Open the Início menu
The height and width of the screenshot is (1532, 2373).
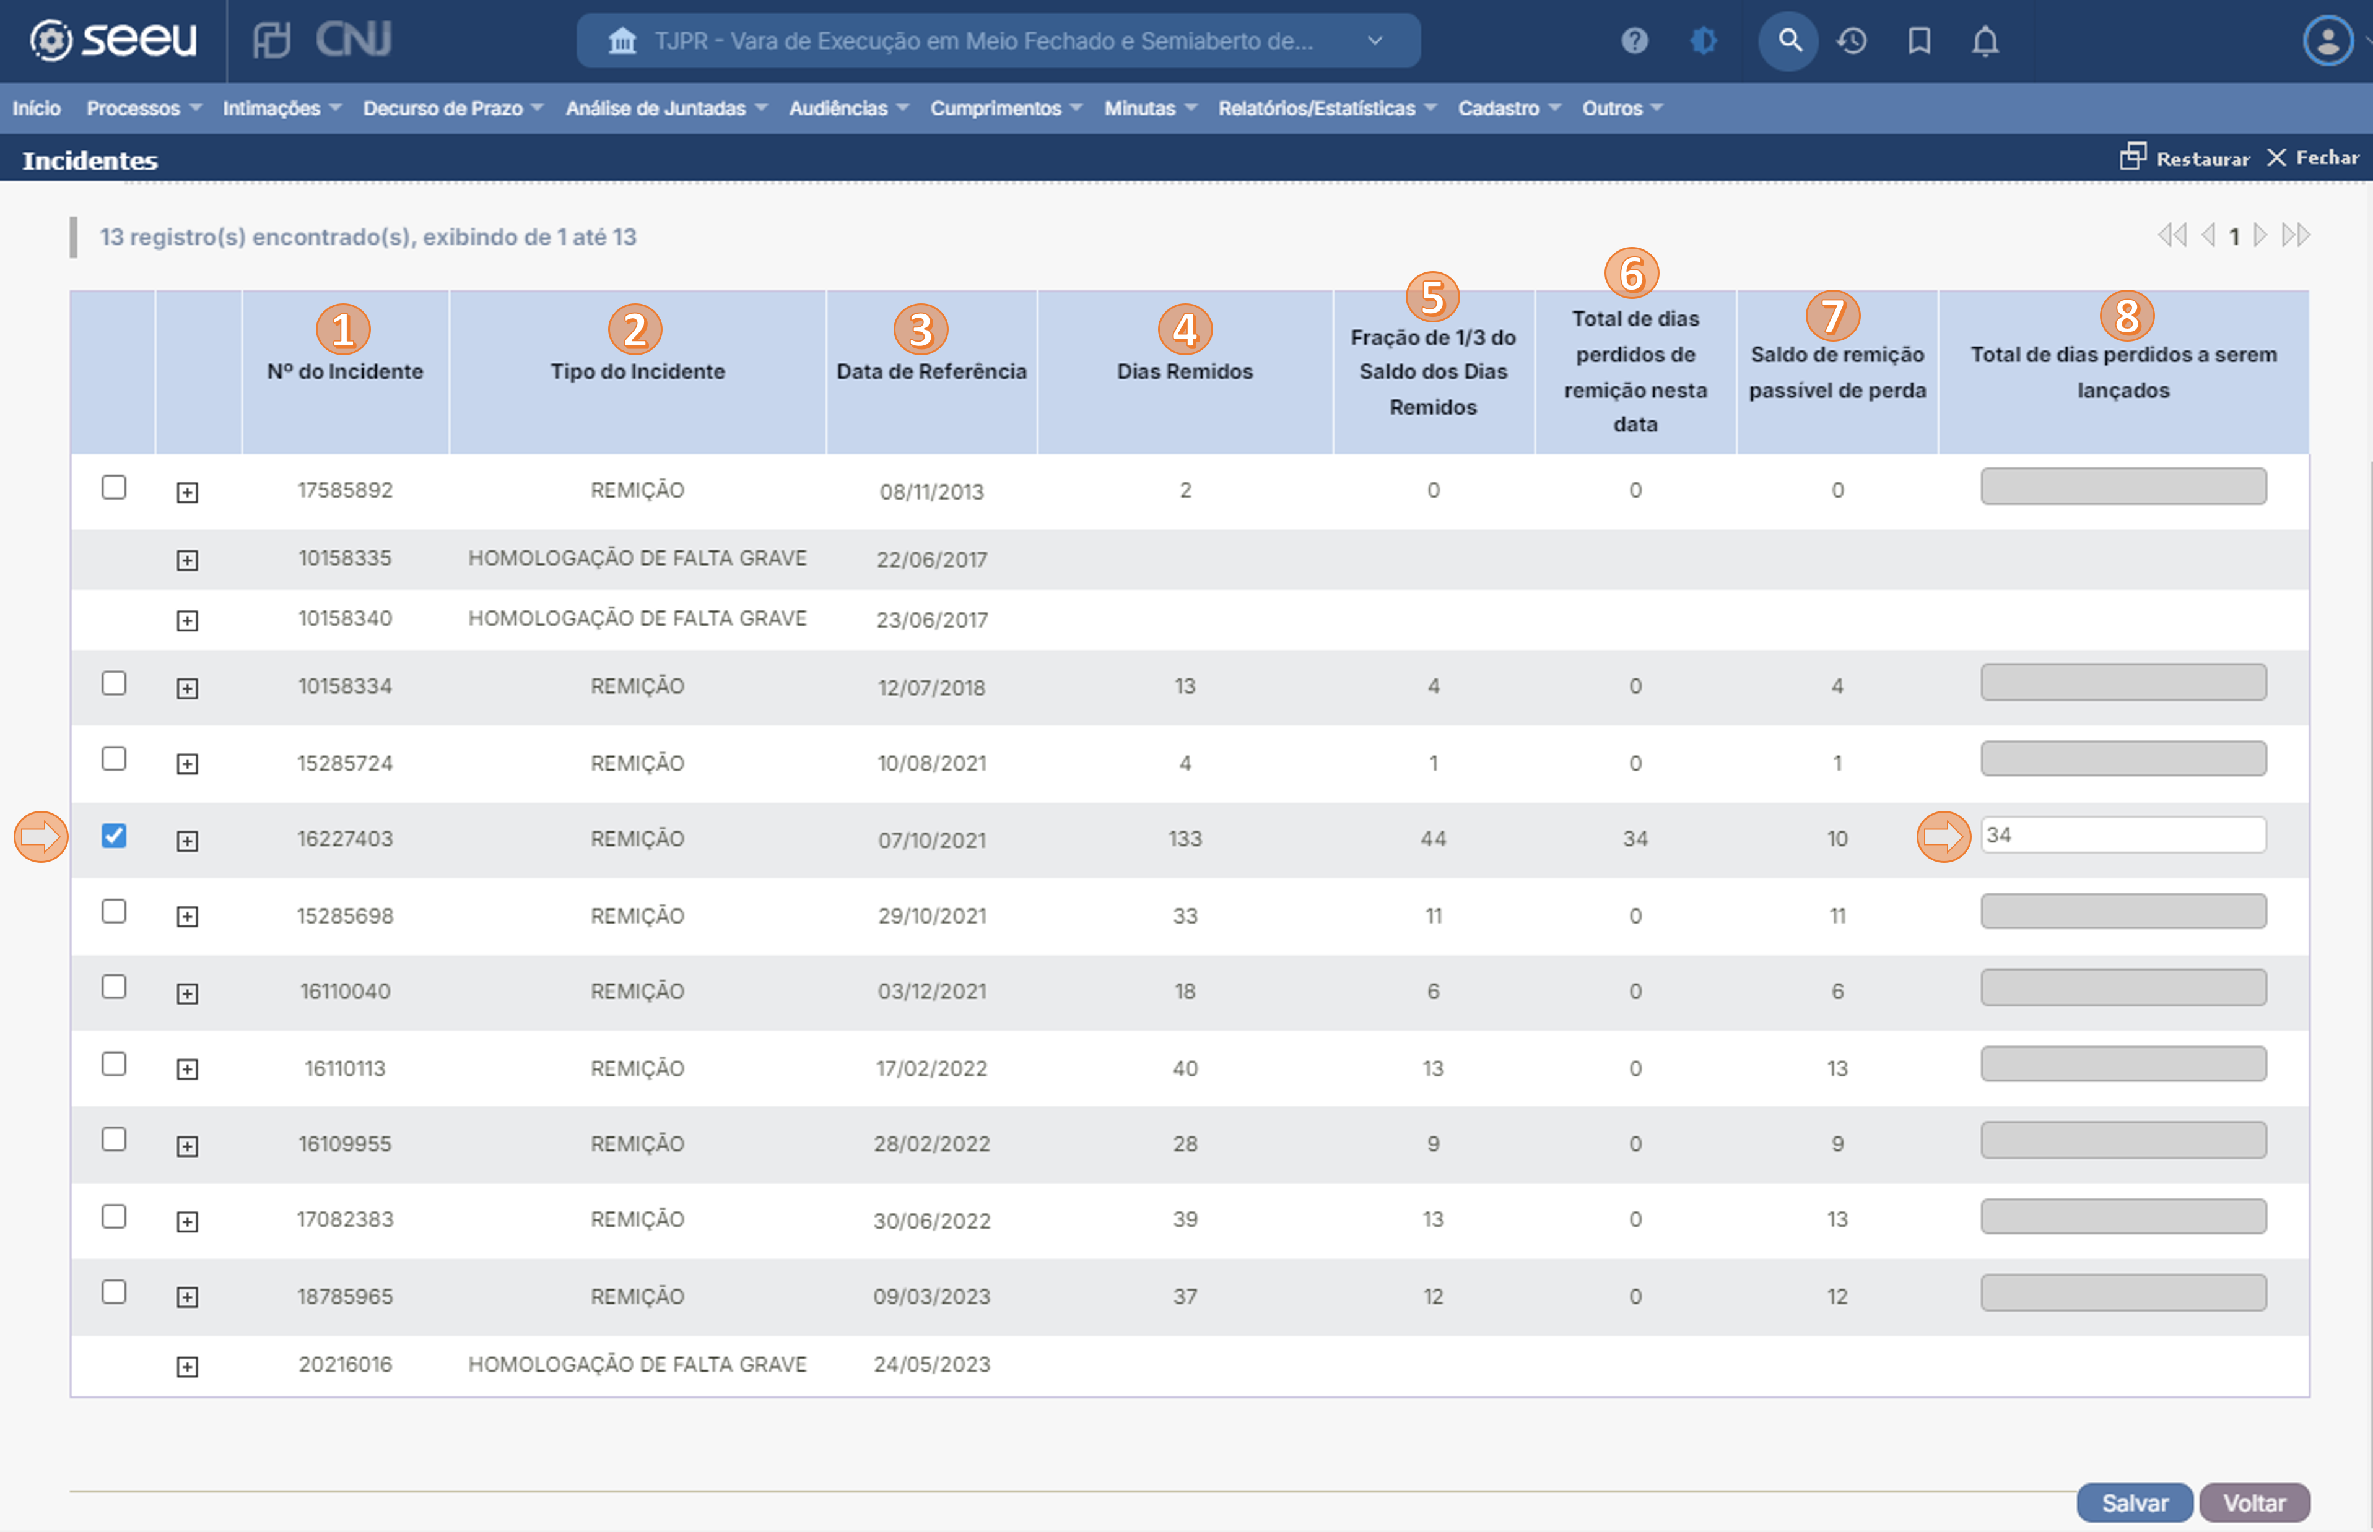[37, 108]
